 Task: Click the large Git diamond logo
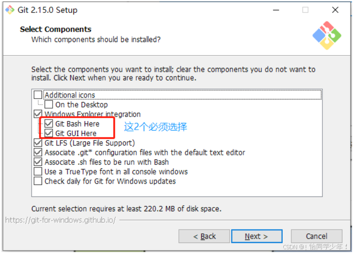click(327, 35)
